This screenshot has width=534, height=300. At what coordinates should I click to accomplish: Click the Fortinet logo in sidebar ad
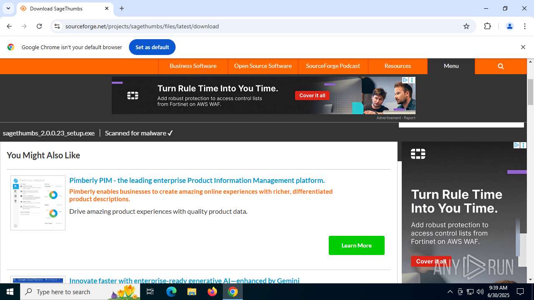[418, 154]
